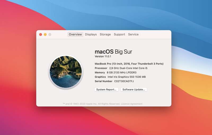Image resolution: width=212 pixels, height=135 pixels.
Task: Click the Software Update button
Action: pos(134,90)
